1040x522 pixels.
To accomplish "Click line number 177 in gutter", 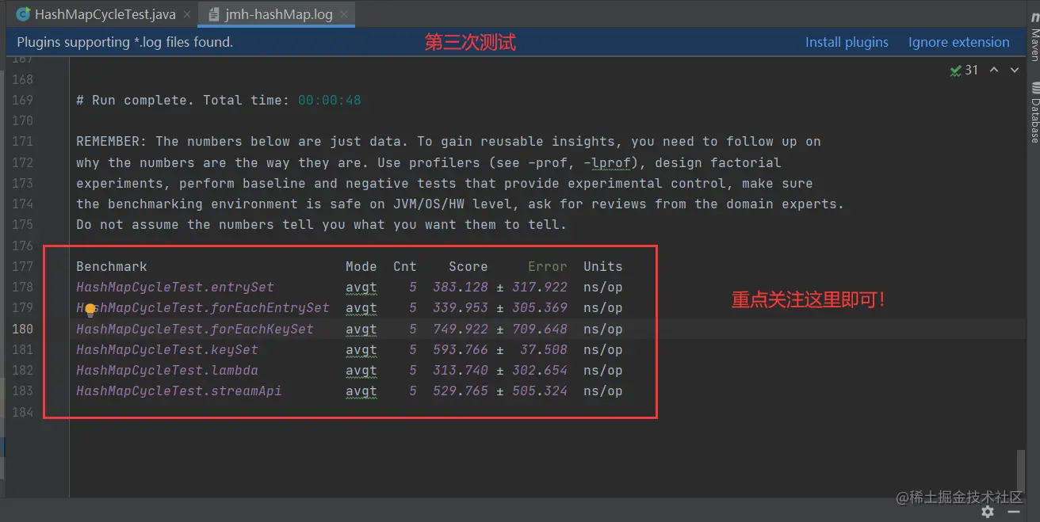I will 22,266.
